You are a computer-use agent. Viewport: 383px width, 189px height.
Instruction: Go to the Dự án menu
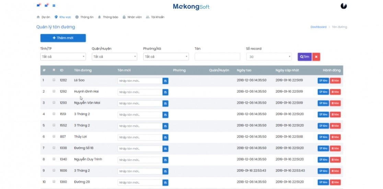click(43, 17)
